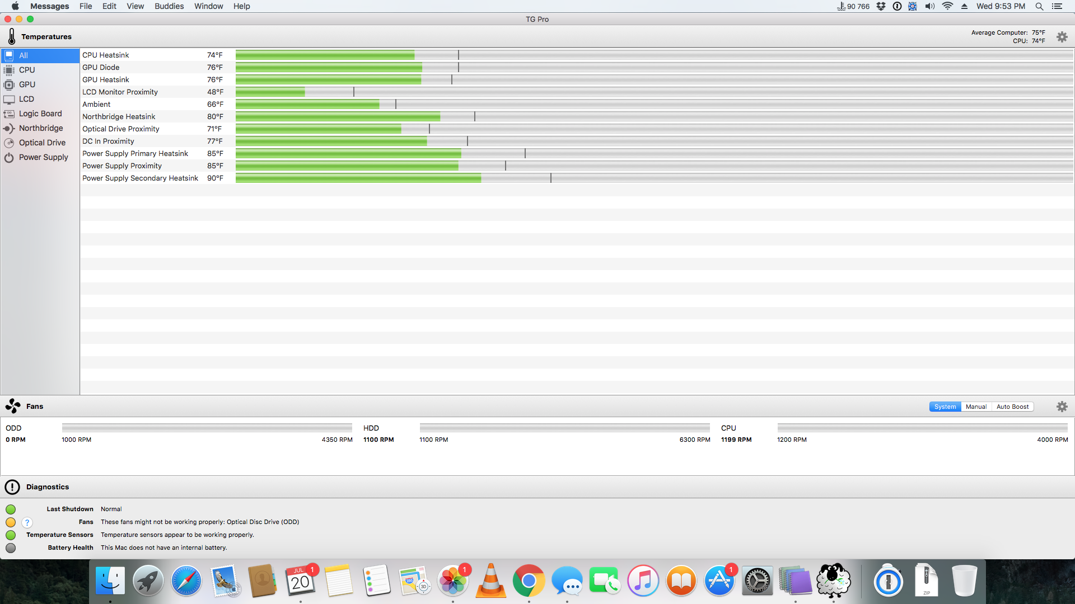Open the Buddies menu

tap(169, 6)
